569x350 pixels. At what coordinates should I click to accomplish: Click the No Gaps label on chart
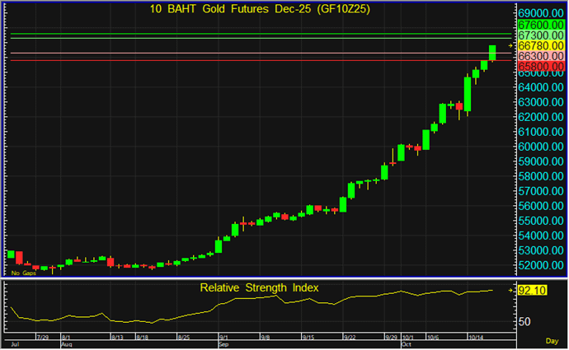coord(23,273)
